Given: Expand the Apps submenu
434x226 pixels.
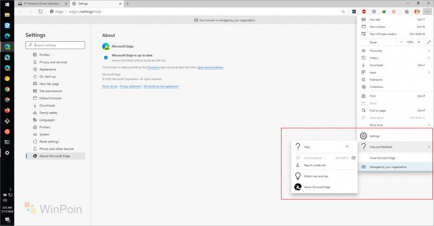Looking at the screenshot, I should click(x=429, y=72).
